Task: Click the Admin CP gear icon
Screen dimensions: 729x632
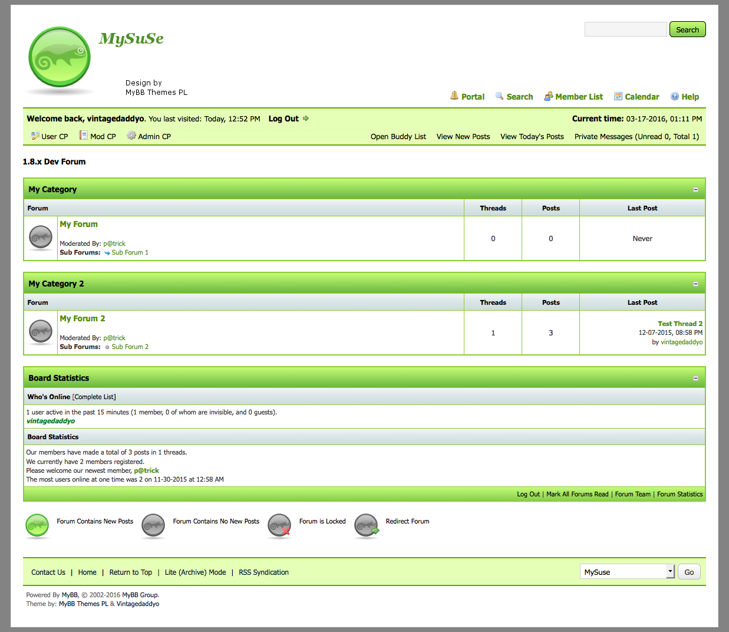Action: click(x=131, y=136)
